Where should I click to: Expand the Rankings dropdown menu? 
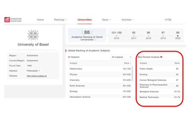click(60, 20)
